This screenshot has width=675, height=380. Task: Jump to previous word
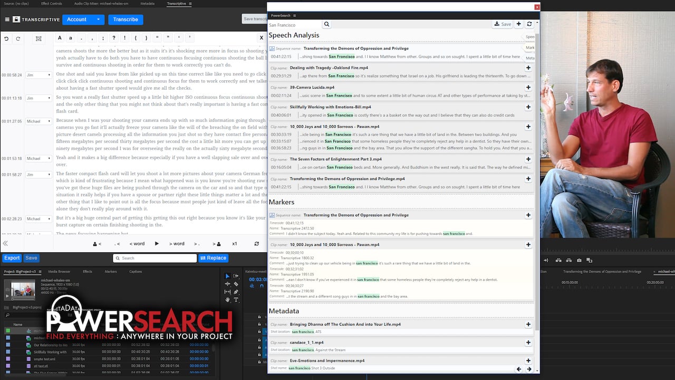[x=137, y=244]
